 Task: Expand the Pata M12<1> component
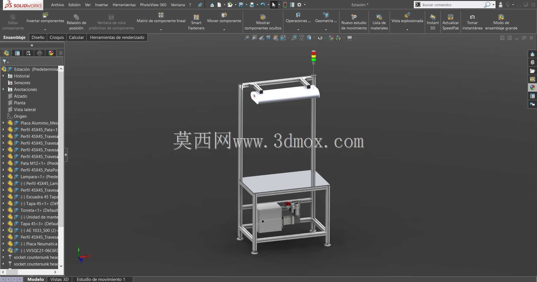click(3, 163)
